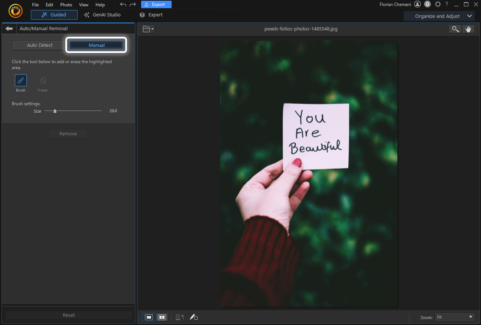Screen dimensions: 481x325
Task: Enable side-by-side comparison view
Action: click(x=162, y=317)
